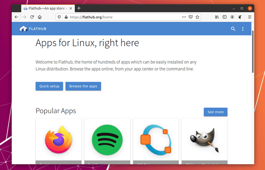Open tracking protection shield icon
The height and width of the screenshot is (170, 265).
click(x=59, y=17)
